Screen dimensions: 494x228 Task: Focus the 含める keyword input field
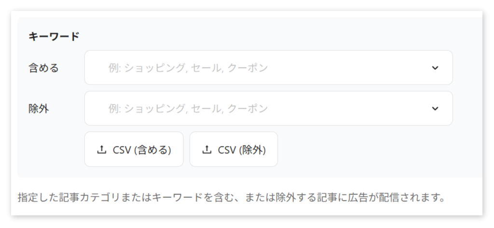pos(268,67)
